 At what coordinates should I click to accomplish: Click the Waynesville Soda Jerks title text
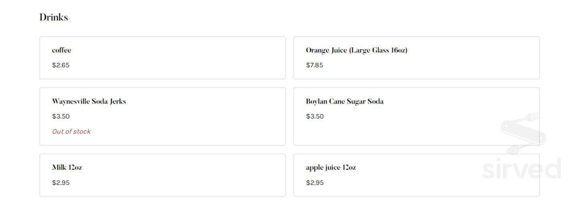coord(89,101)
